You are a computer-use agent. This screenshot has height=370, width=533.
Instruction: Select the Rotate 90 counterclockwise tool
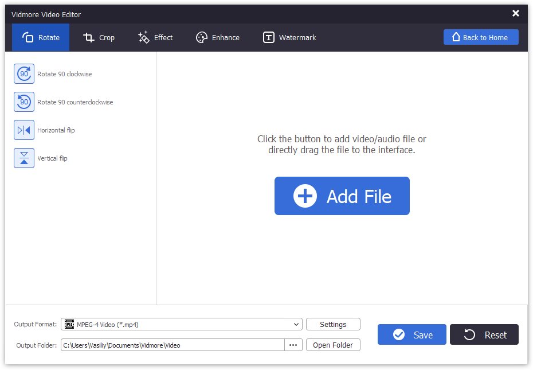pyautogui.click(x=23, y=102)
